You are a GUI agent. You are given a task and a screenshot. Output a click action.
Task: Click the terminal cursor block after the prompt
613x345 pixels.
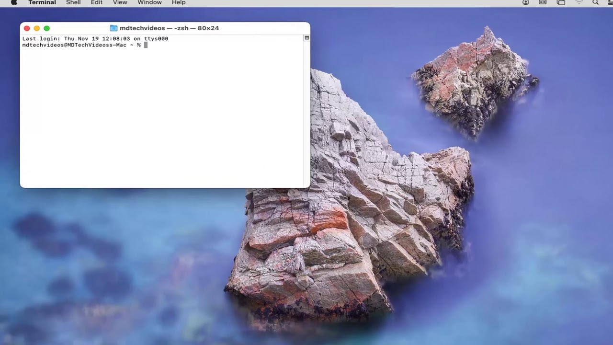[146, 45]
